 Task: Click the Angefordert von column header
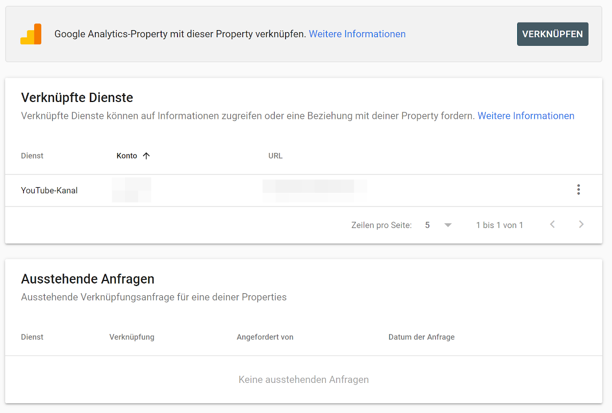tap(265, 337)
